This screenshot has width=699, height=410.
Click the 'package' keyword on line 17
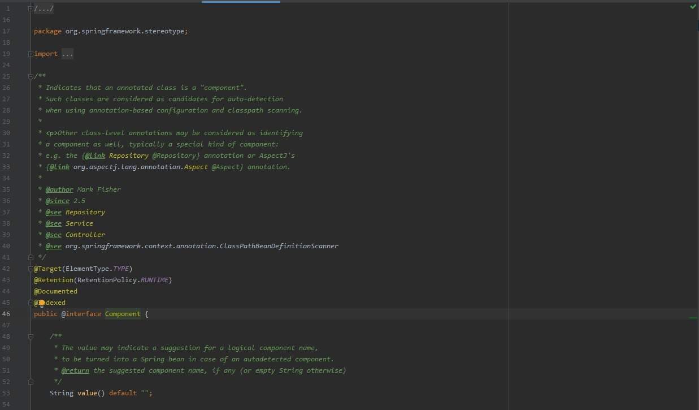click(x=47, y=31)
